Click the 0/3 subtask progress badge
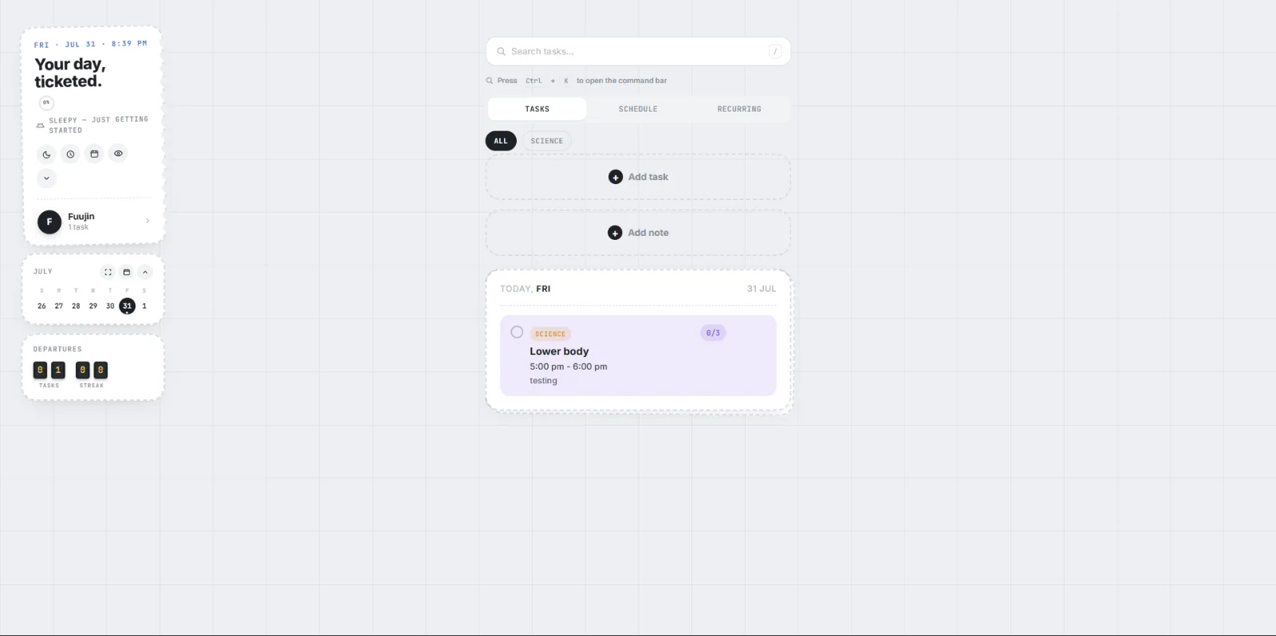This screenshot has width=1276, height=636. pyautogui.click(x=713, y=333)
